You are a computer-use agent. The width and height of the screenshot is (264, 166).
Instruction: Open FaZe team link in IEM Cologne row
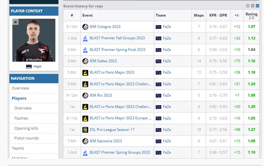[167, 27]
